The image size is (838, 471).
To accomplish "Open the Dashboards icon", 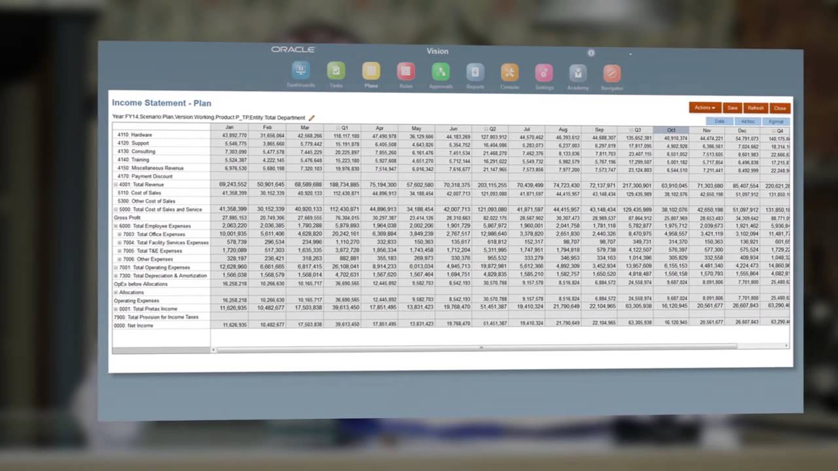I will pos(301,71).
